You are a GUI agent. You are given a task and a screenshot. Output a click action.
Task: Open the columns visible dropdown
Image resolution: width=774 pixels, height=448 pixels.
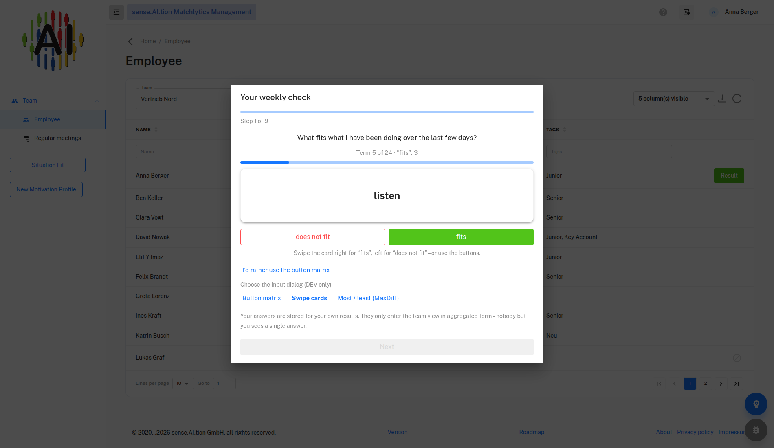click(x=674, y=99)
